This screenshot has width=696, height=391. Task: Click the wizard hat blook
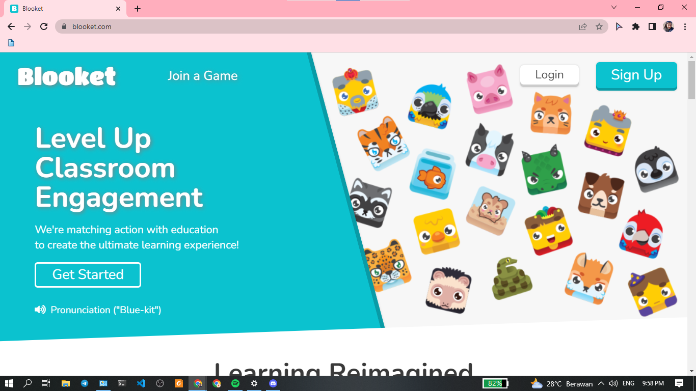653,292
